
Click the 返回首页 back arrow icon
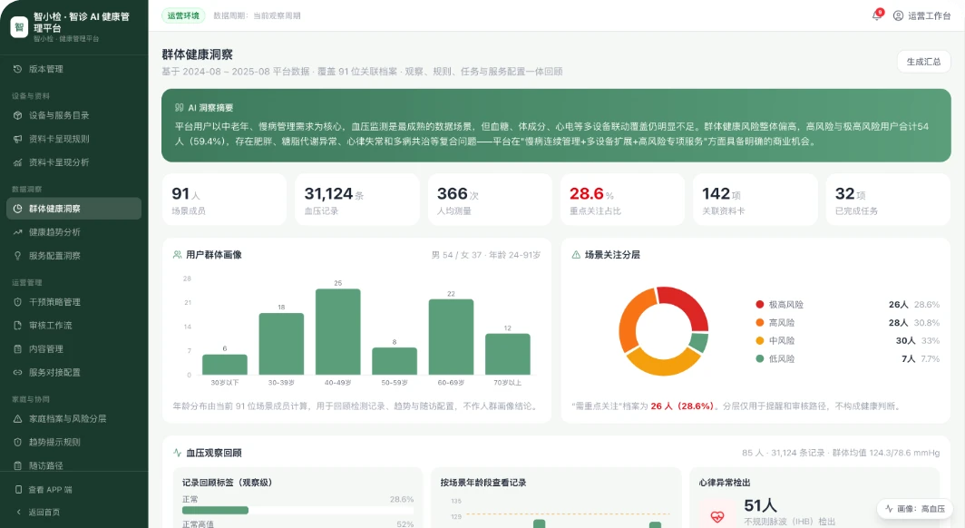click(18, 512)
